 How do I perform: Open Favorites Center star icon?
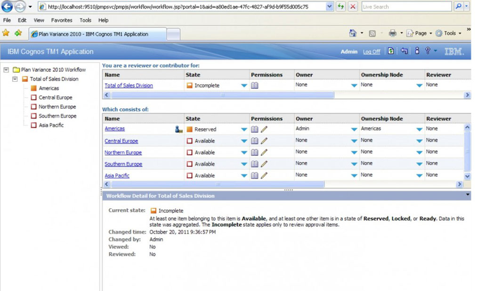click(x=6, y=33)
